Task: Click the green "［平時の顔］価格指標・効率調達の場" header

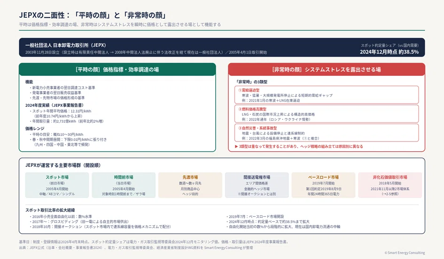Action: [x=117, y=69]
